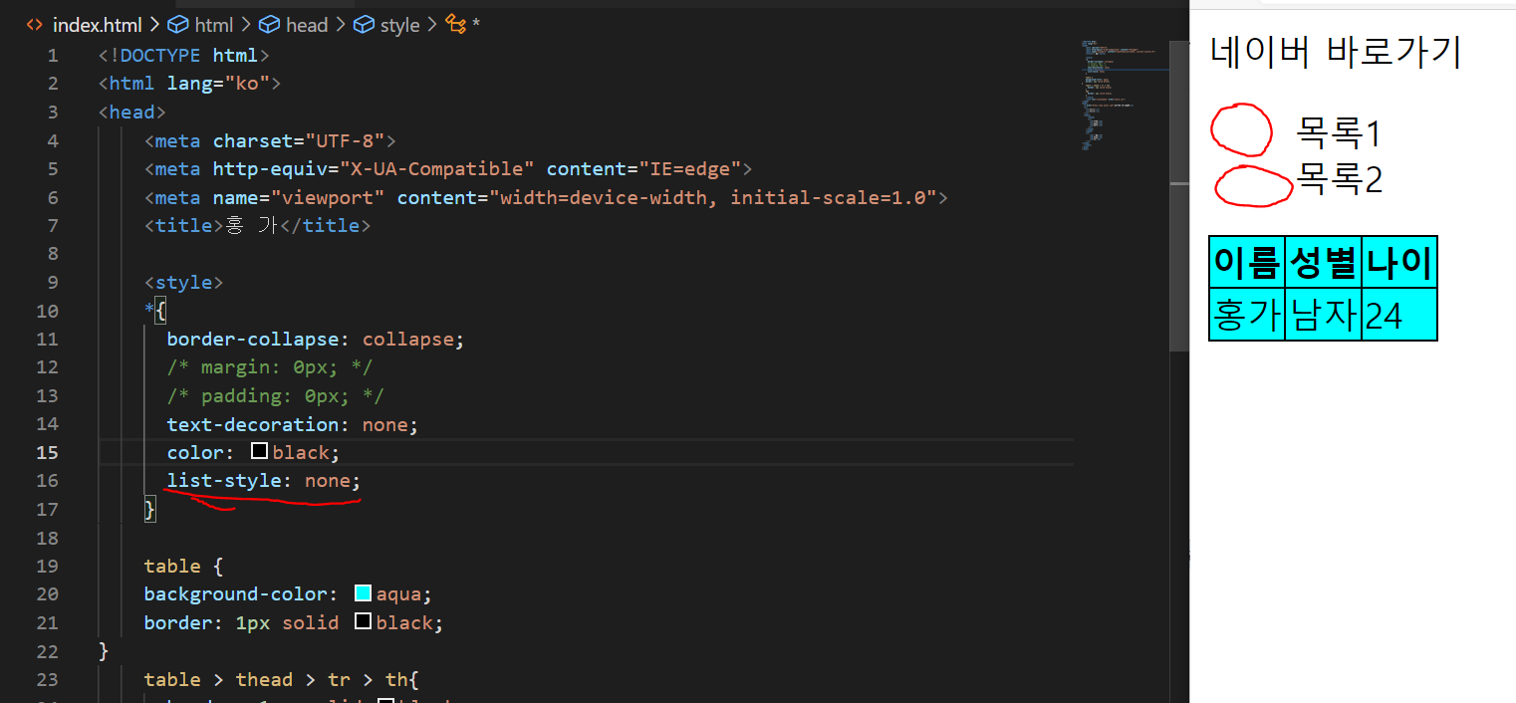The height and width of the screenshot is (703, 1516).
Task: Click the X-UA-Compatible meta line
Action: point(447,168)
